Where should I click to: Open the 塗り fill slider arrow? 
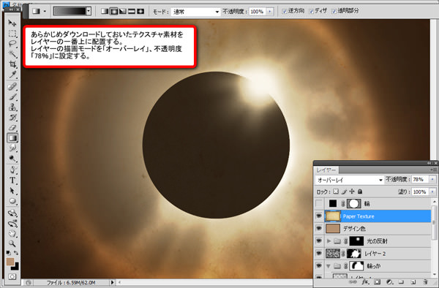[433, 192]
